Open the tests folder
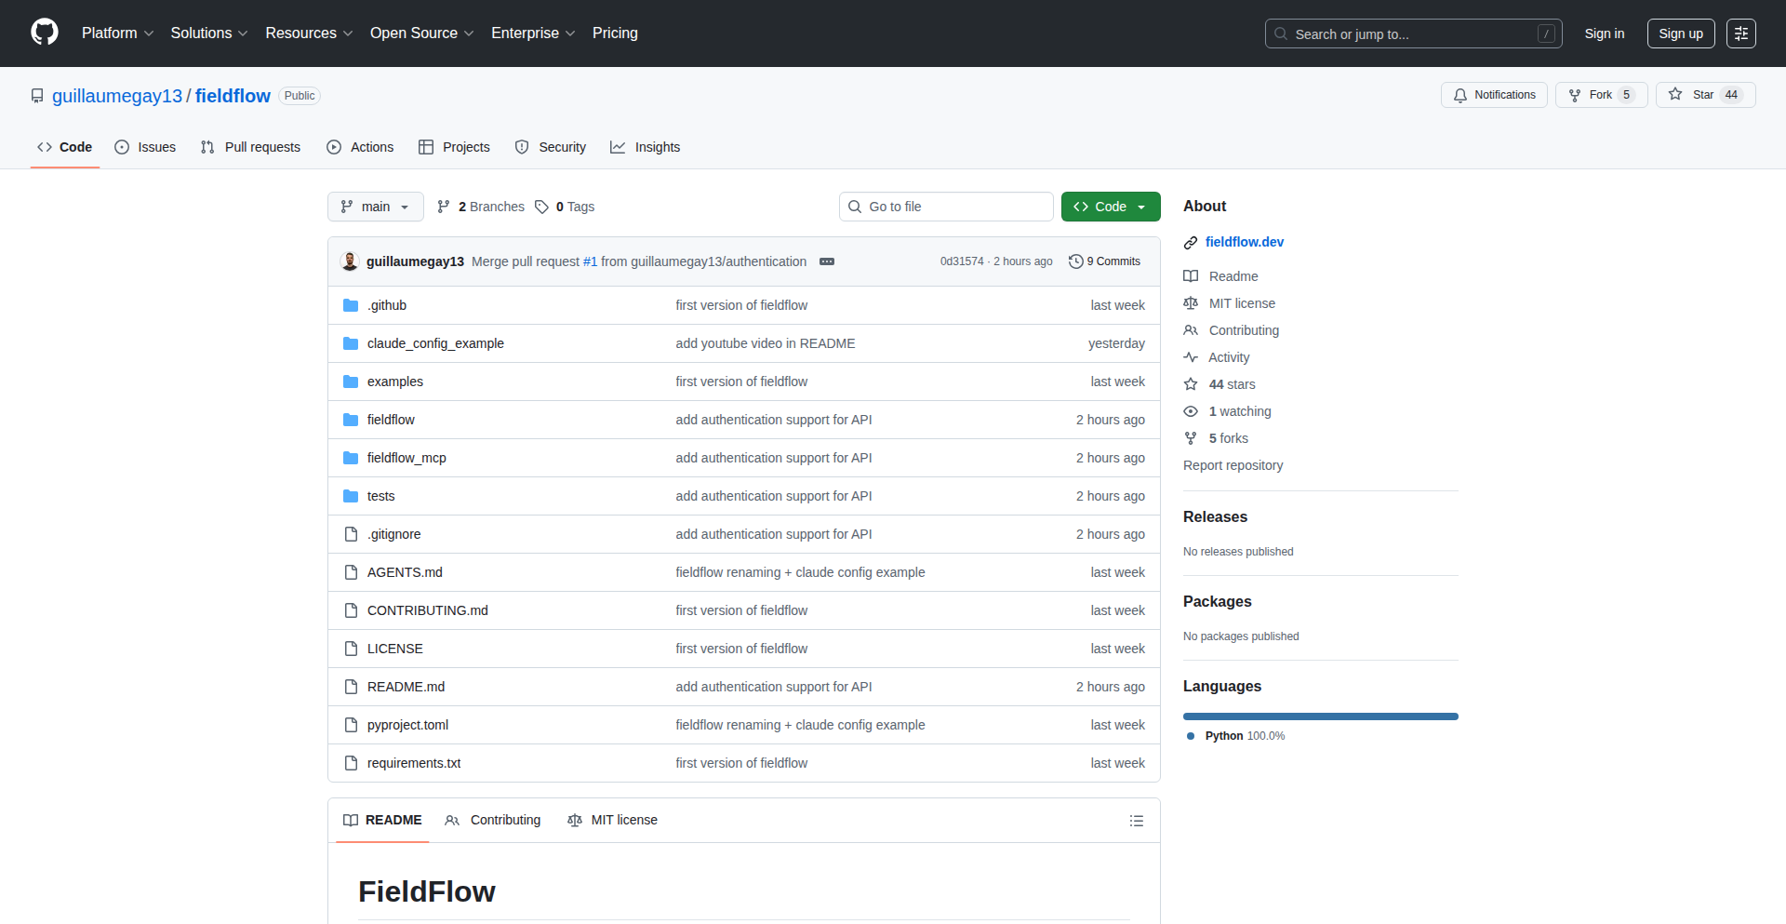The image size is (1786, 924). click(380, 496)
